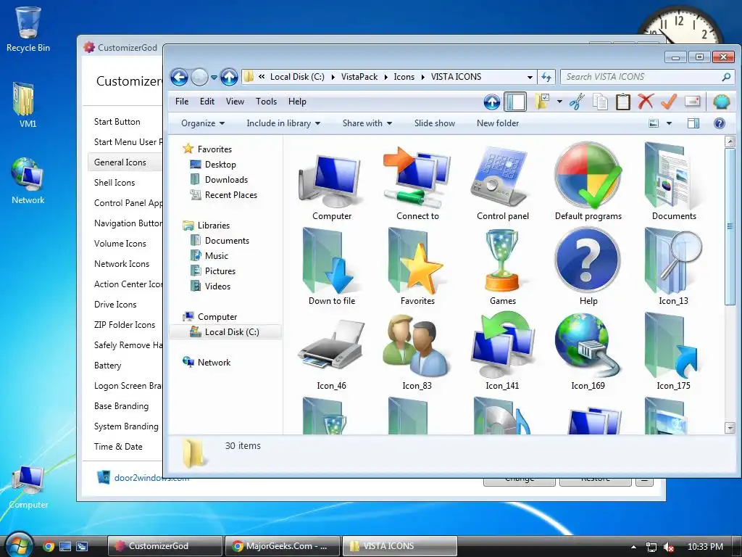Click Up arrow beside address bar
The height and width of the screenshot is (557, 742).
[229, 77]
